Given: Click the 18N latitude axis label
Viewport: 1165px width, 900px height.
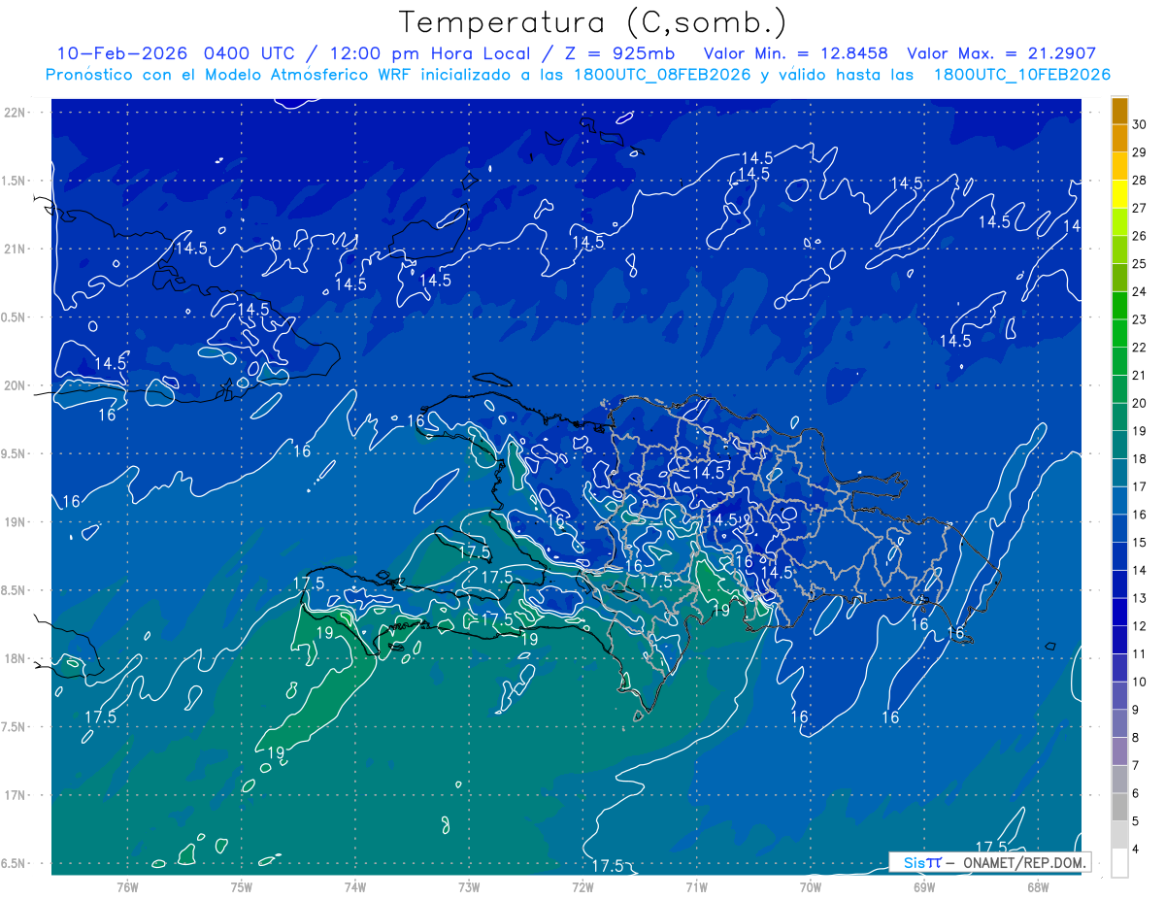Looking at the screenshot, I should point(17,658).
